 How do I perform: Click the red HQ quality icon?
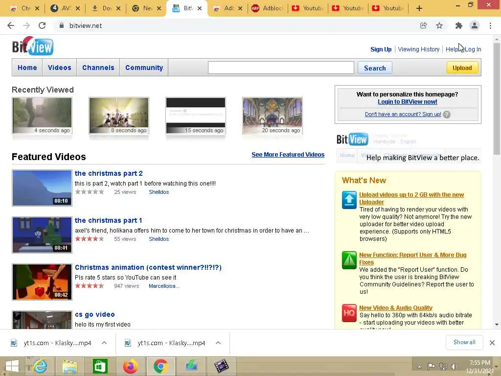click(x=349, y=313)
